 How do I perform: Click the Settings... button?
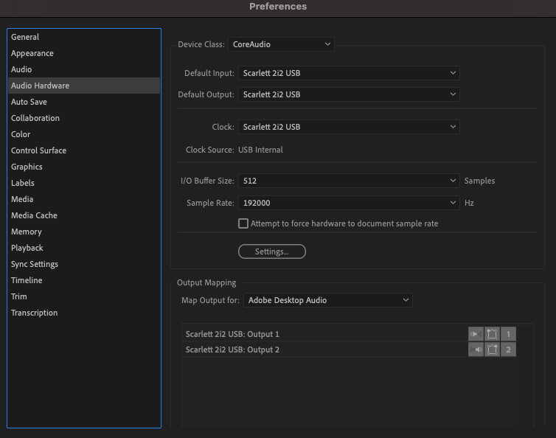tap(271, 251)
